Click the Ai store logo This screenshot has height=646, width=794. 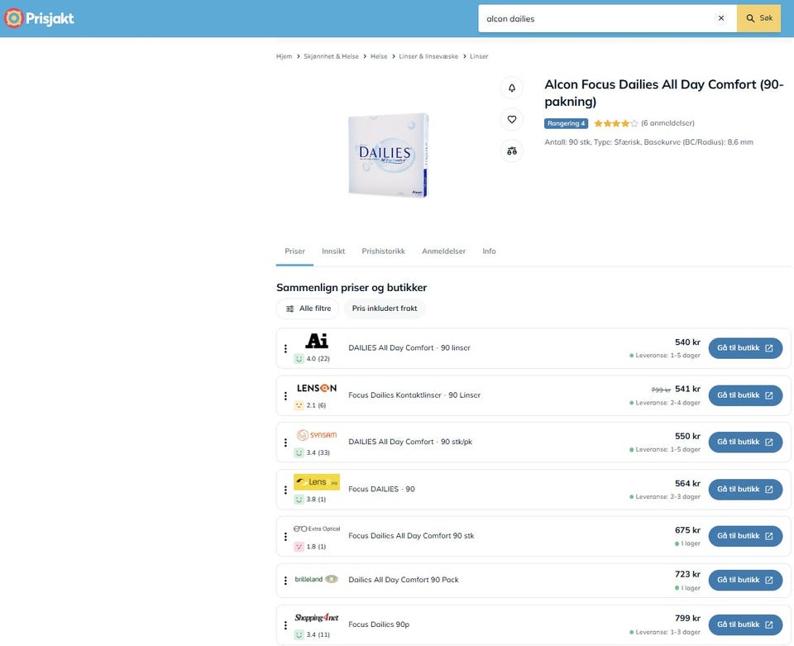coord(317,341)
